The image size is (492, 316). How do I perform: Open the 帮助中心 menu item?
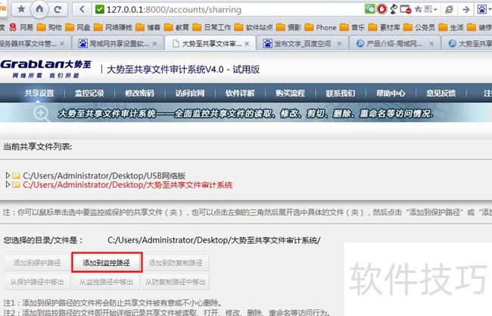pyautogui.click(x=391, y=93)
